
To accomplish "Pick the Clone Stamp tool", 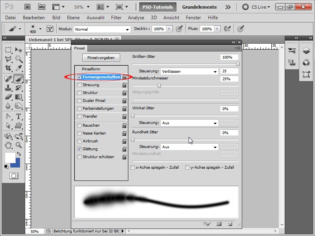I will click(x=8, y=88).
